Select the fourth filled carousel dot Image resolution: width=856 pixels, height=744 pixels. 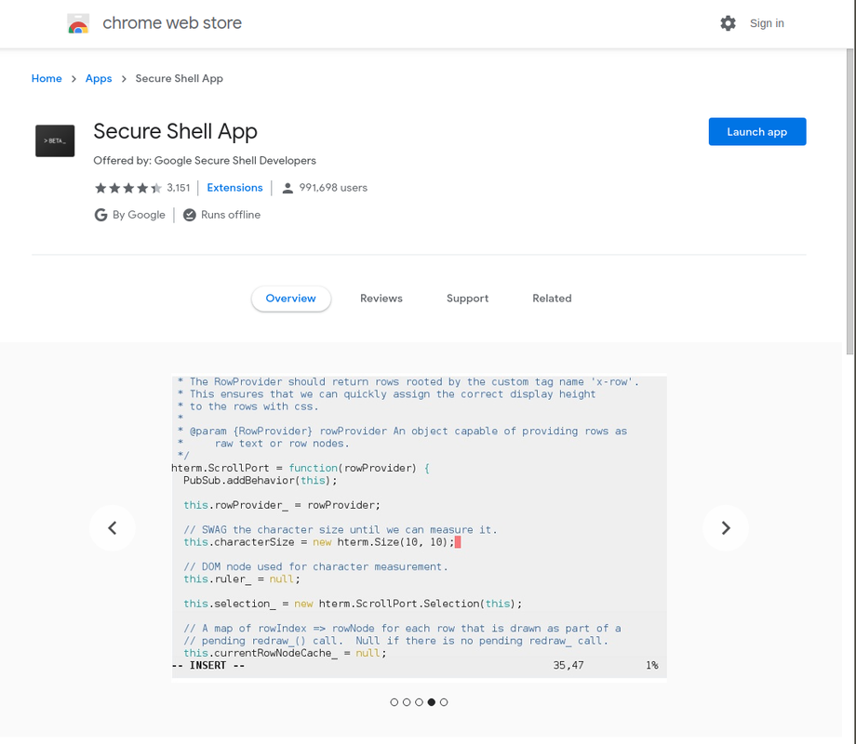coord(432,702)
